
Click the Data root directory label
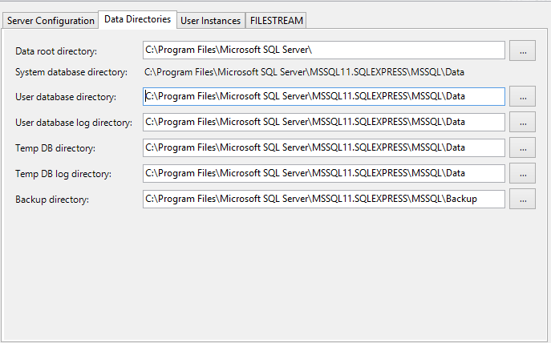(56, 51)
